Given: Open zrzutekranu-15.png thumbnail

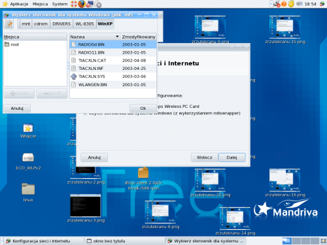Looking at the screenshot, I should point(284,27).
